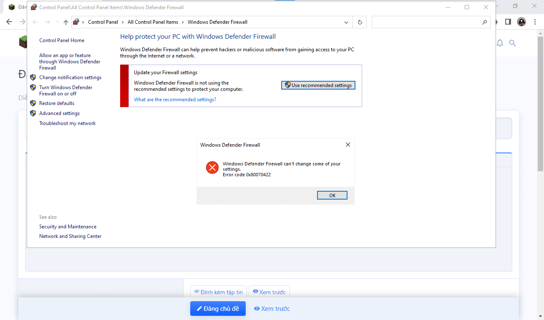Go up one level in Control Panel
544x320 pixels.
(x=66, y=22)
